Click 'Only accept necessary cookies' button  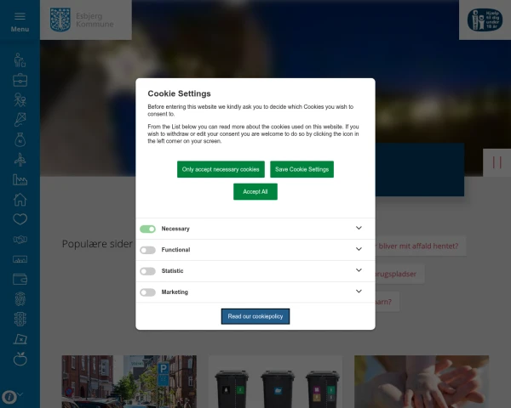(x=221, y=169)
